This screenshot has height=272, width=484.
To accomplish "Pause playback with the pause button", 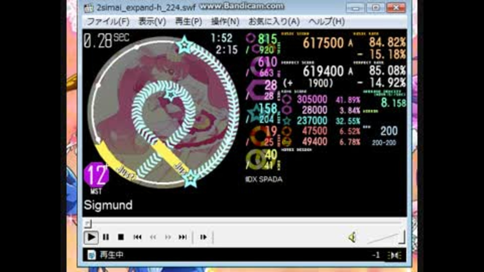I will point(106,237).
